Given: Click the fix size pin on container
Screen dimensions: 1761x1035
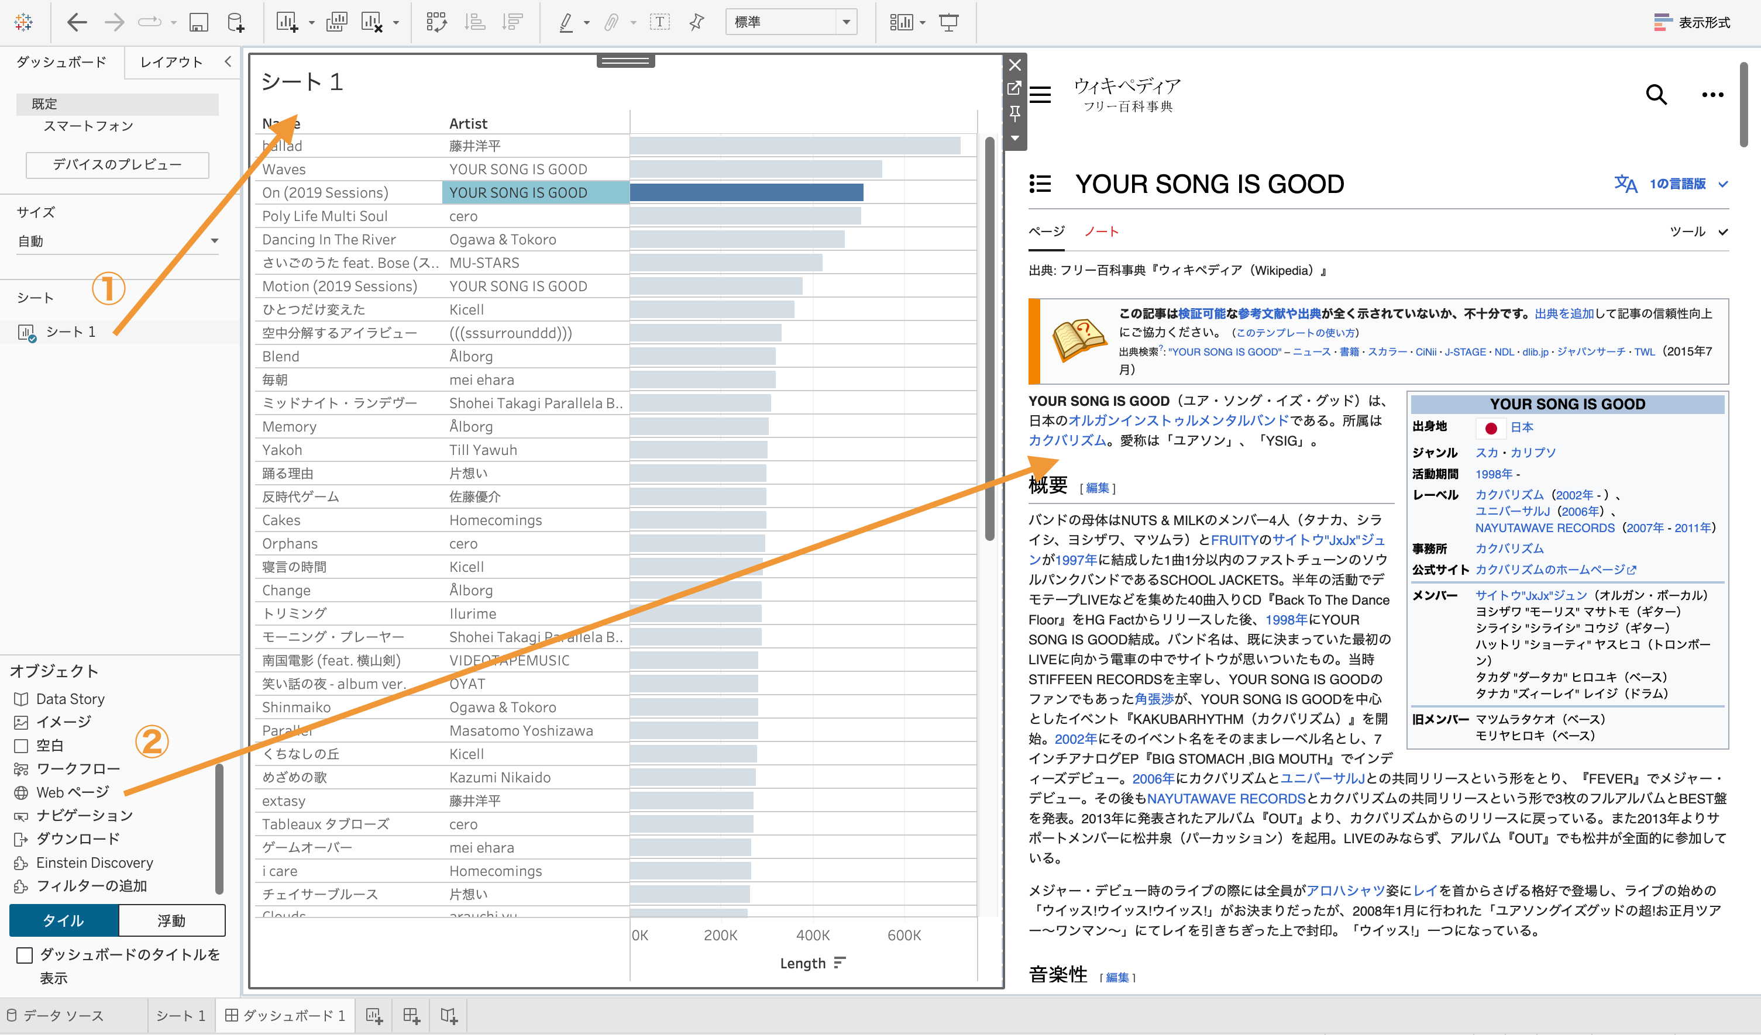Looking at the screenshot, I should (1014, 112).
